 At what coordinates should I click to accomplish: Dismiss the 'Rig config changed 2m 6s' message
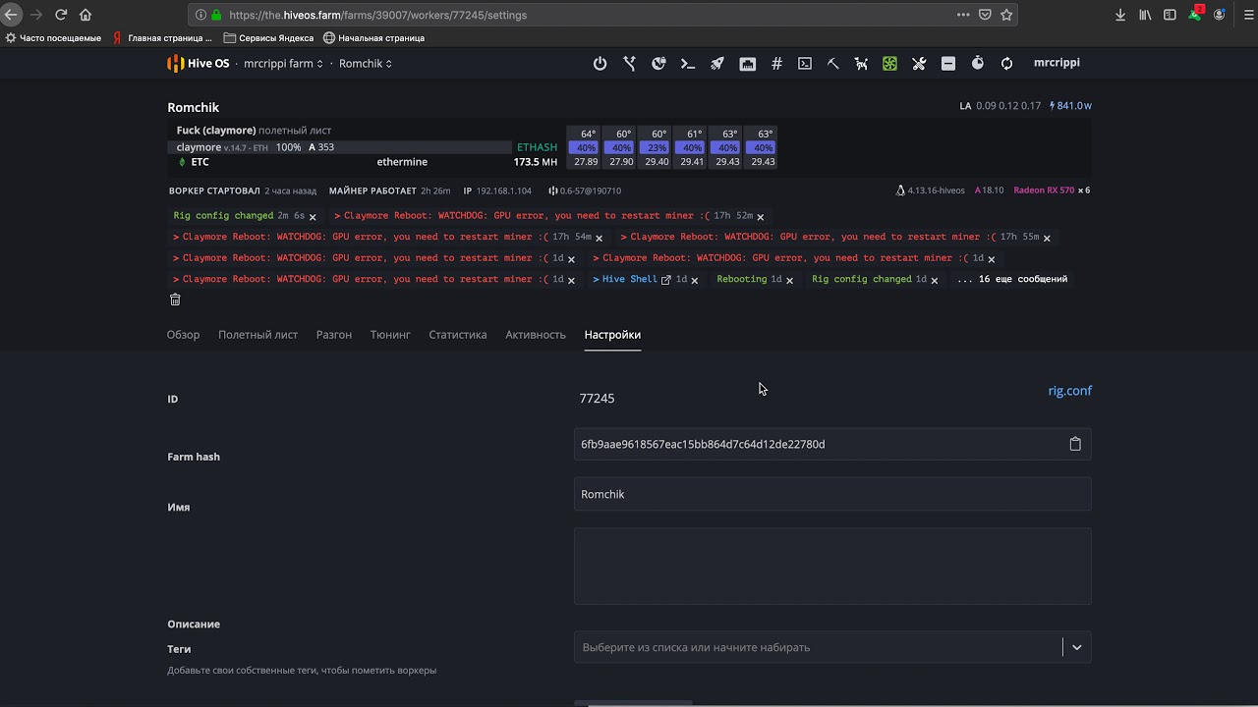[x=313, y=217]
